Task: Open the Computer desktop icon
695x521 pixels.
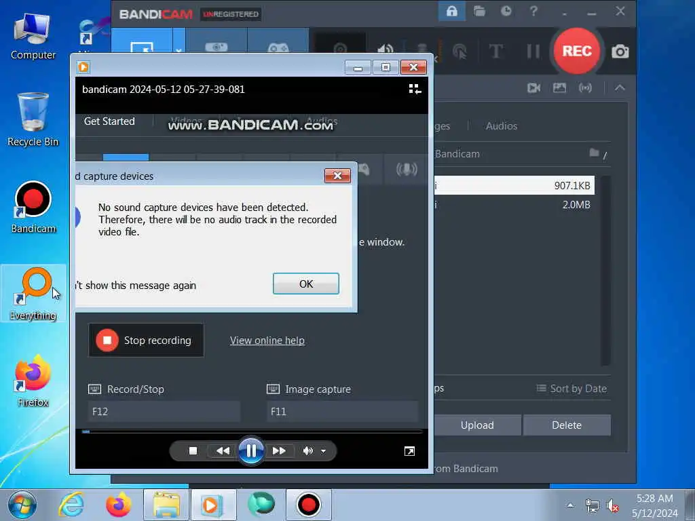Action: point(33,37)
